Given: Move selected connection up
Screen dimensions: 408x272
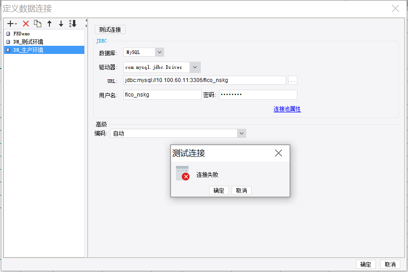Looking at the screenshot, I should [x=49, y=24].
